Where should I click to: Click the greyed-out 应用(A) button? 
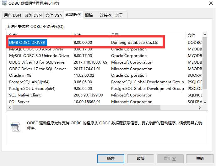(x=170, y=159)
